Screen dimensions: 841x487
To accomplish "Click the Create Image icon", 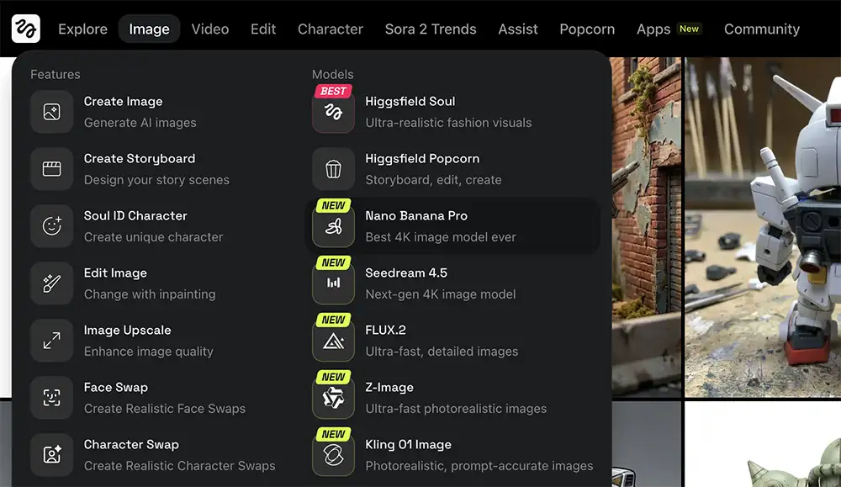I will coord(52,112).
